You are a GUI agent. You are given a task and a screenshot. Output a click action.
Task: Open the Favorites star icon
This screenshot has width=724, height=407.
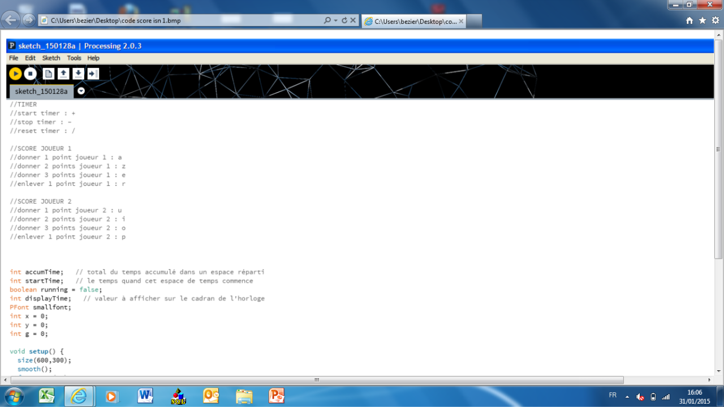[702, 20]
